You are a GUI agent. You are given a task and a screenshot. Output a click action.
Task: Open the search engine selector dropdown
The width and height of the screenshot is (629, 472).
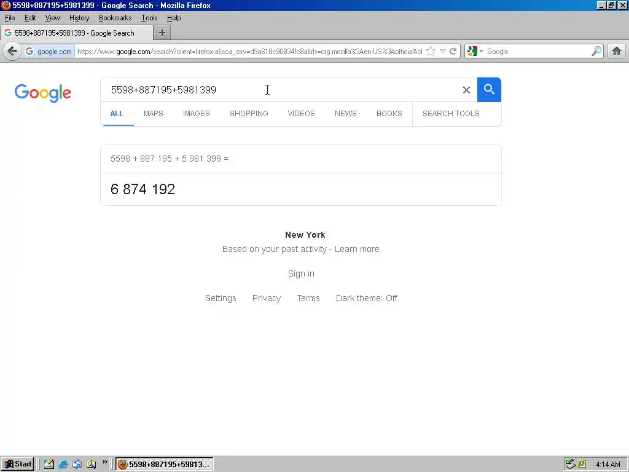point(481,52)
